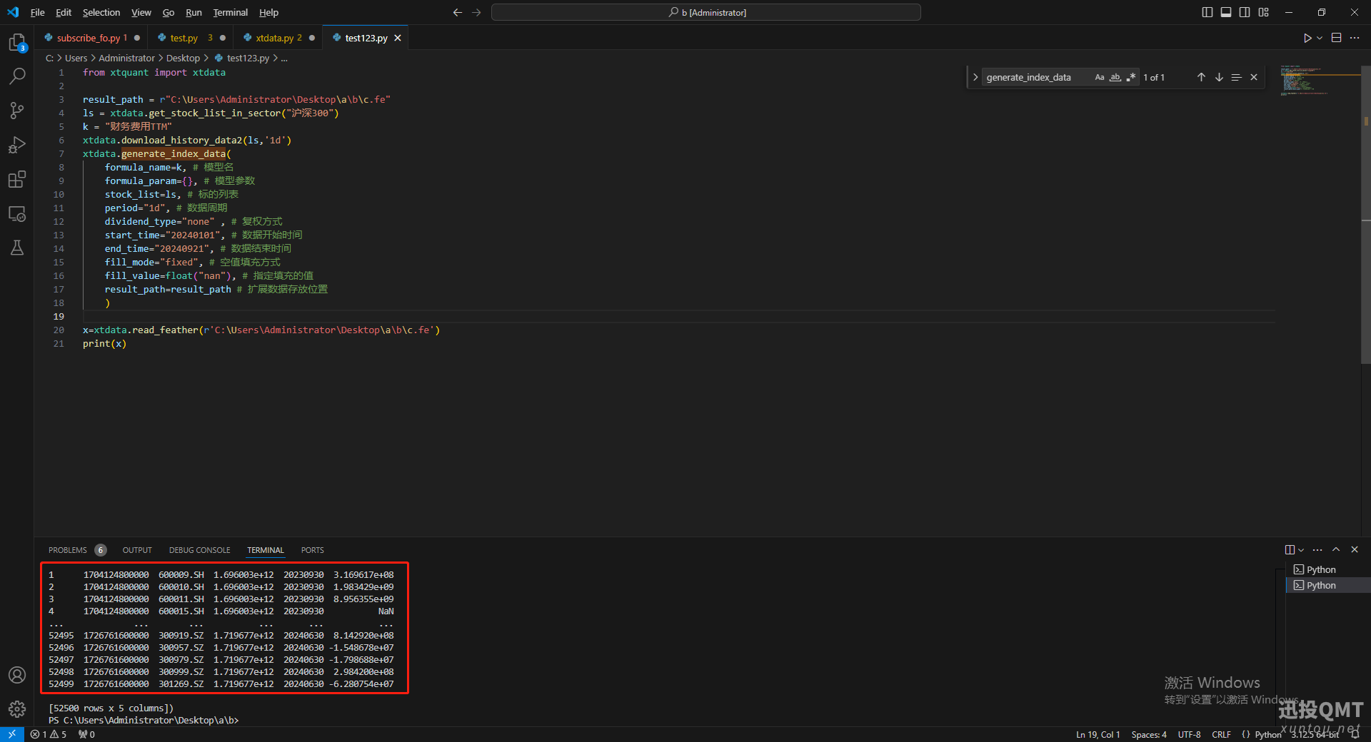Change indentation via Spaces: 4

click(1149, 735)
